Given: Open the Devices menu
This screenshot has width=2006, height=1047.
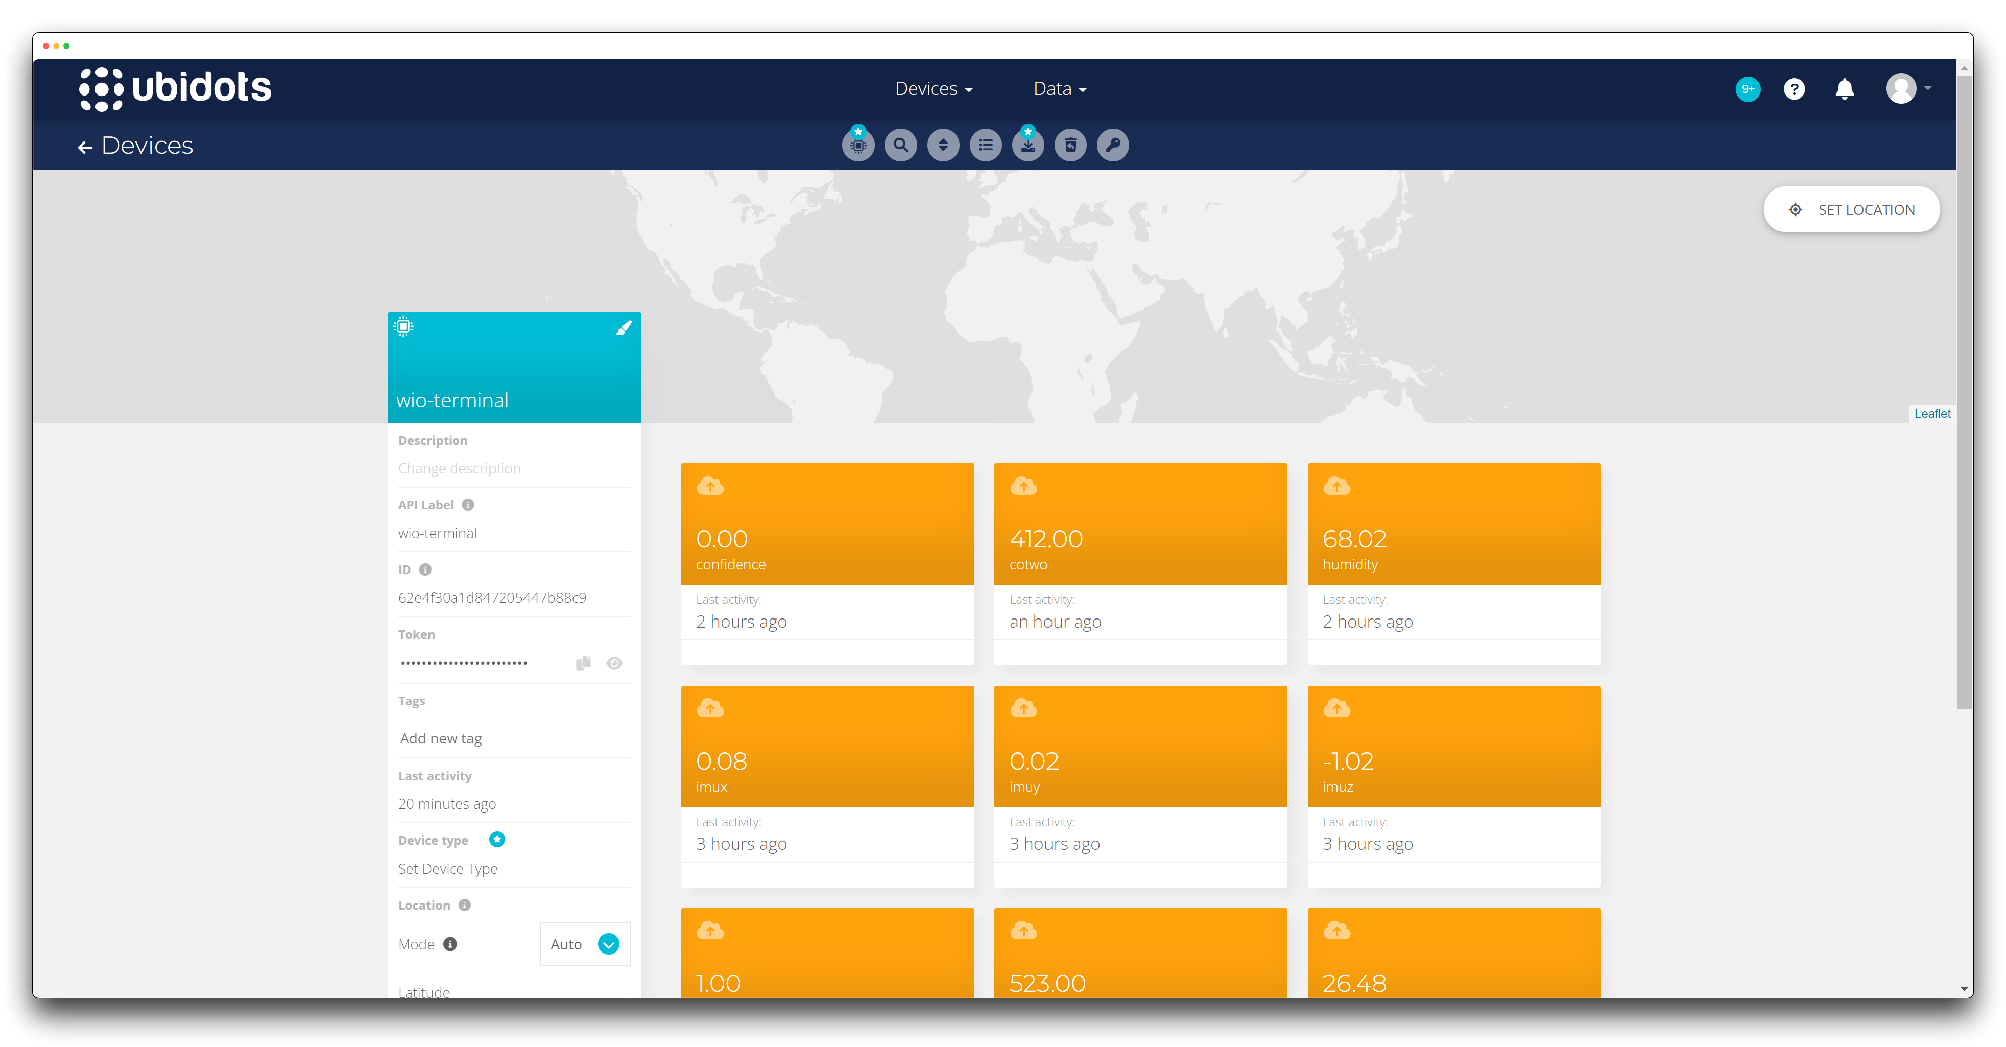Looking at the screenshot, I should tap(933, 89).
